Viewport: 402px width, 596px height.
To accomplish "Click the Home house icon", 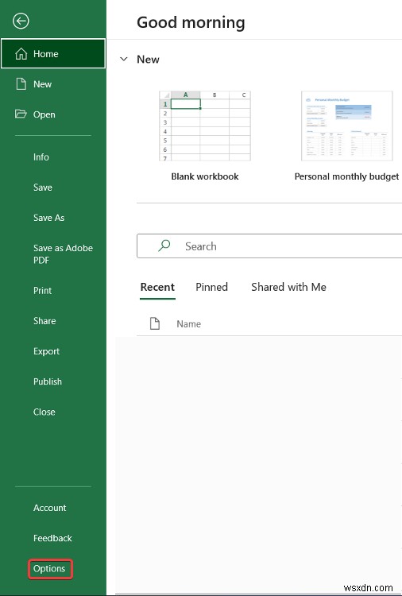I will pyautogui.click(x=21, y=54).
